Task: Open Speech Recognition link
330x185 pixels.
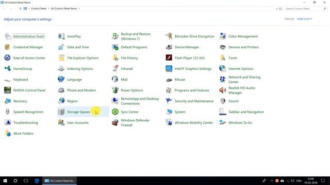Action: (x=28, y=112)
